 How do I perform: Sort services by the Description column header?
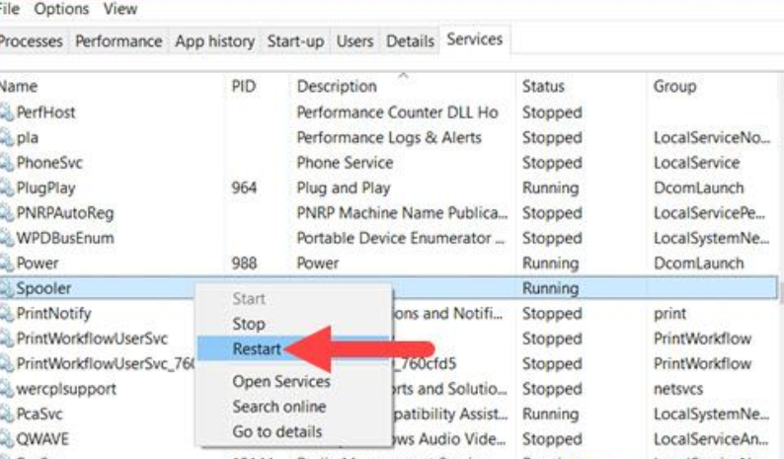coord(337,87)
